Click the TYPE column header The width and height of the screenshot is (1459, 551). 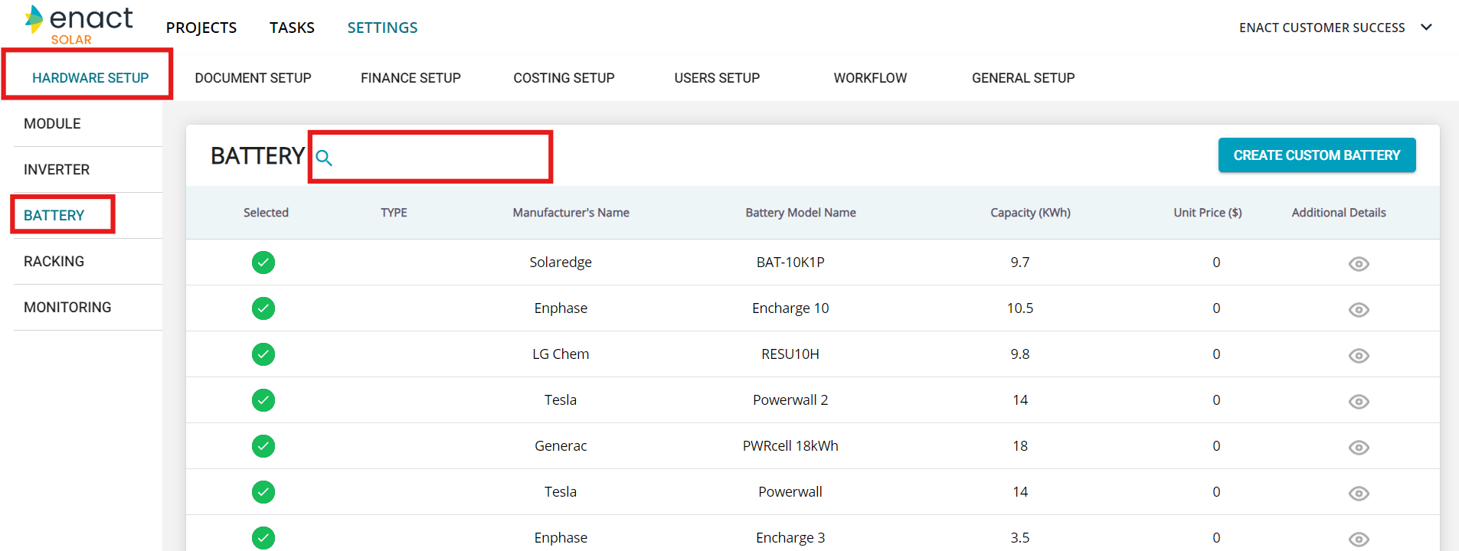coord(394,213)
